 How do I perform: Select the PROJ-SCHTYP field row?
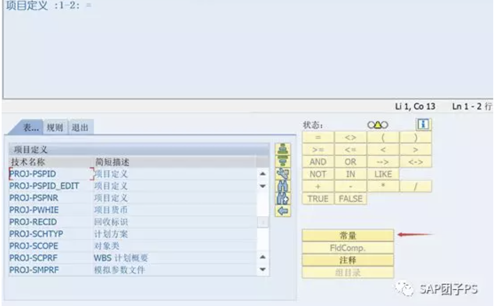click(132, 234)
